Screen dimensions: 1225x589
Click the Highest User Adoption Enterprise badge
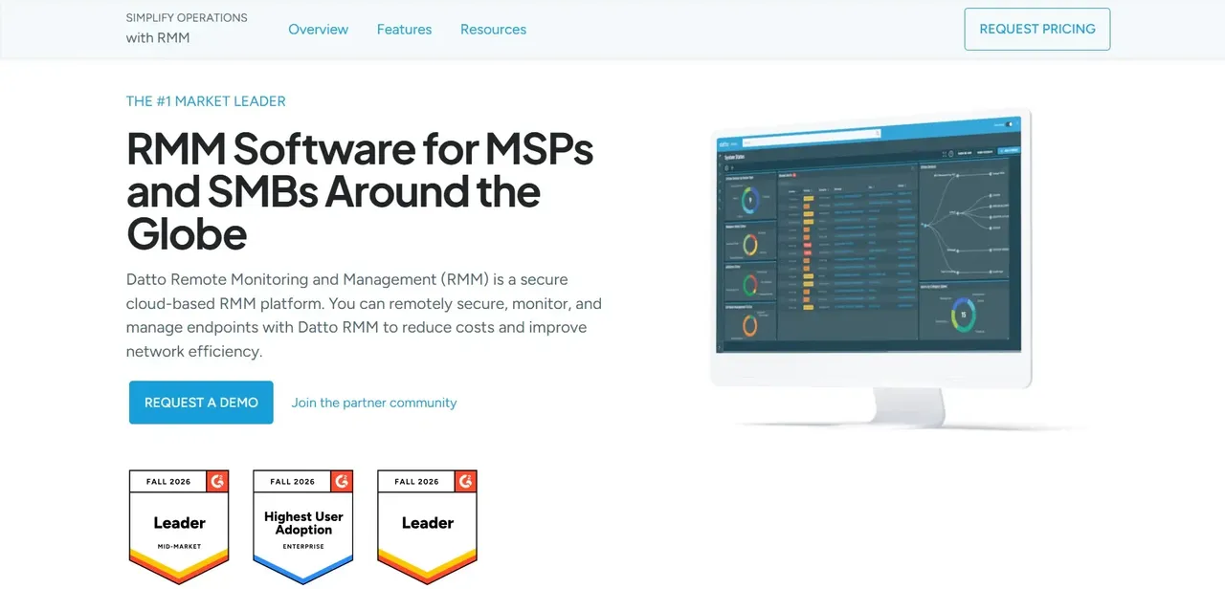[x=303, y=526]
